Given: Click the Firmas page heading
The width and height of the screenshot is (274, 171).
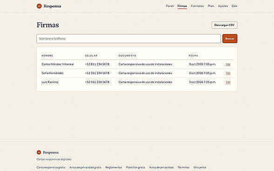Looking at the screenshot, I should (48, 25).
